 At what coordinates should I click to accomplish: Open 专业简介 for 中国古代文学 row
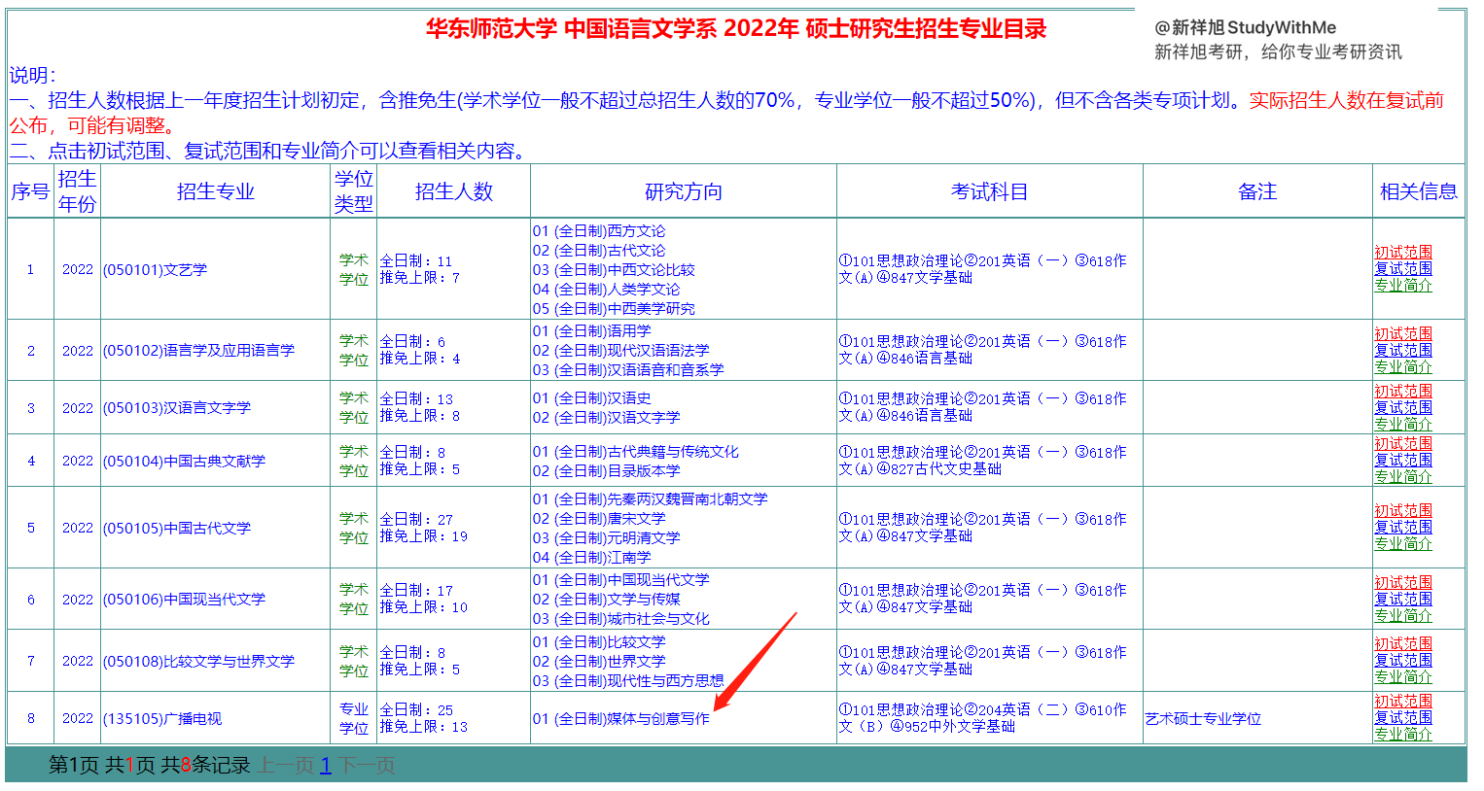coord(1402,544)
